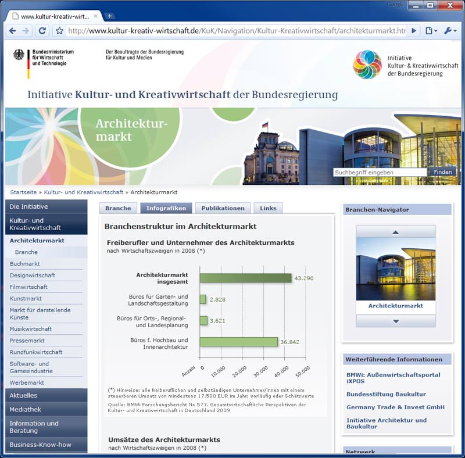Open Initiative Architektur und Baukultur link
Viewport: 465px width, 458px height.
(x=387, y=423)
